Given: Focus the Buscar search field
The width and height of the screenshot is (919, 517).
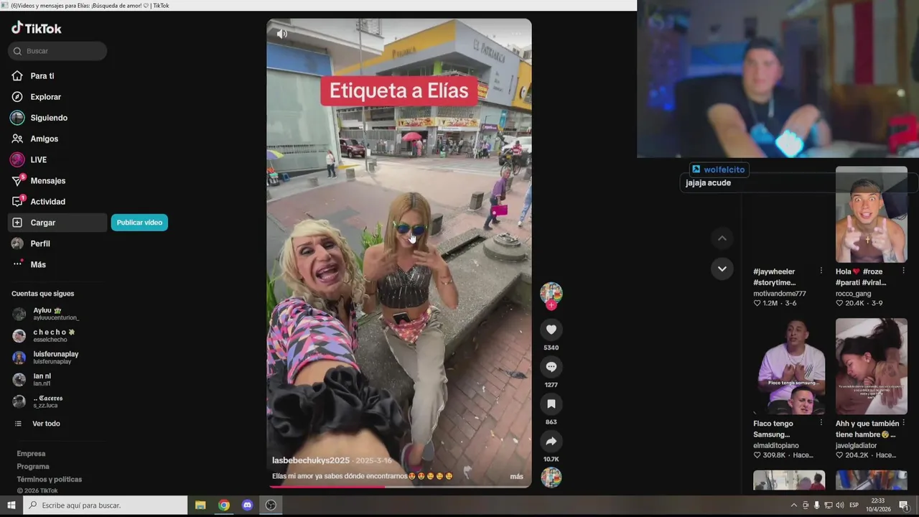Looking at the screenshot, I should [57, 51].
